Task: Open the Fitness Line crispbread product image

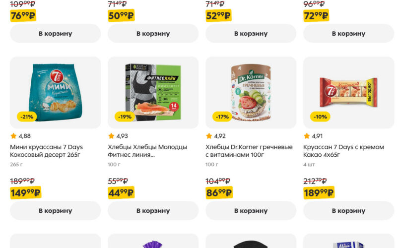Action: tap(153, 92)
